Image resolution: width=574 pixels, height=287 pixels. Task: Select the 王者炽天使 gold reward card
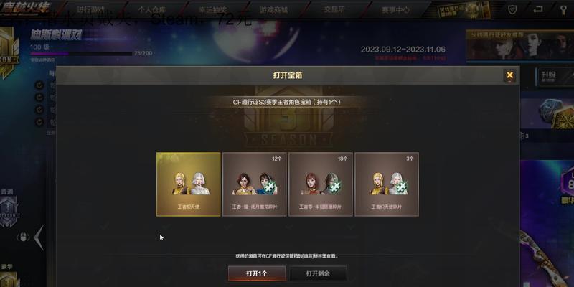[189, 184]
